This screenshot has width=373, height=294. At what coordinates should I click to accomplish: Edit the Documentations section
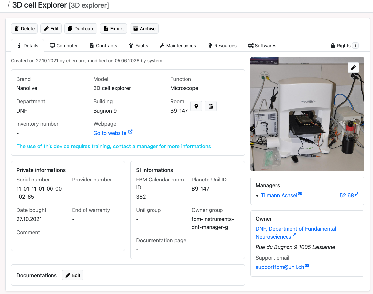73,275
